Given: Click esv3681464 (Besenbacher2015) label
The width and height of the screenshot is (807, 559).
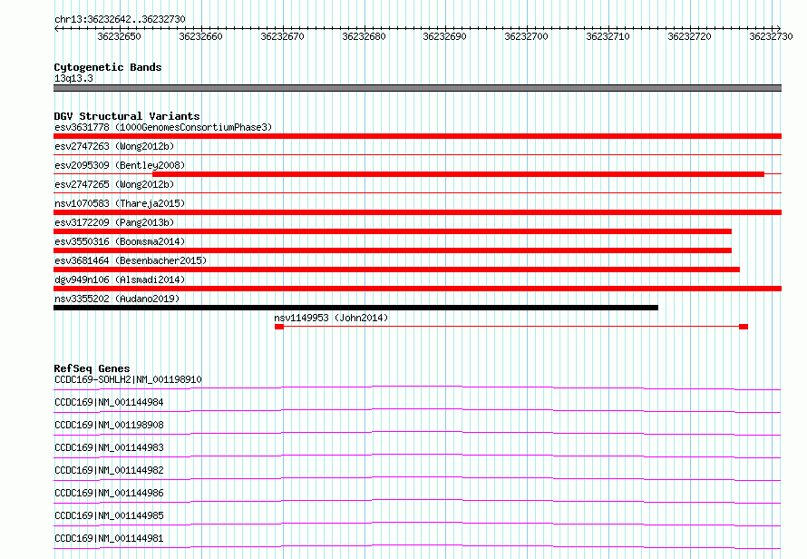Looking at the screenshot, I should pyautogui.click(x=131, y=260).
